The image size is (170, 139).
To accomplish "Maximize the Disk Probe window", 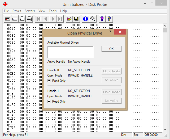I will click(152, 3).
